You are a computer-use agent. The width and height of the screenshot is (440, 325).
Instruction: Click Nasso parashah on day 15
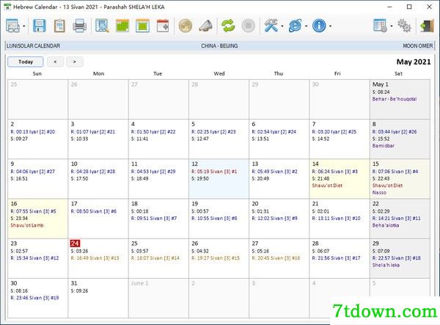[x=379, y=193]
